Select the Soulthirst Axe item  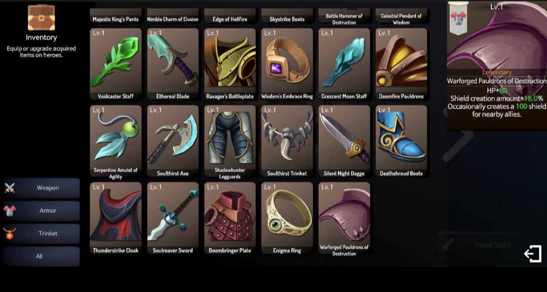(x=173, y=141)
